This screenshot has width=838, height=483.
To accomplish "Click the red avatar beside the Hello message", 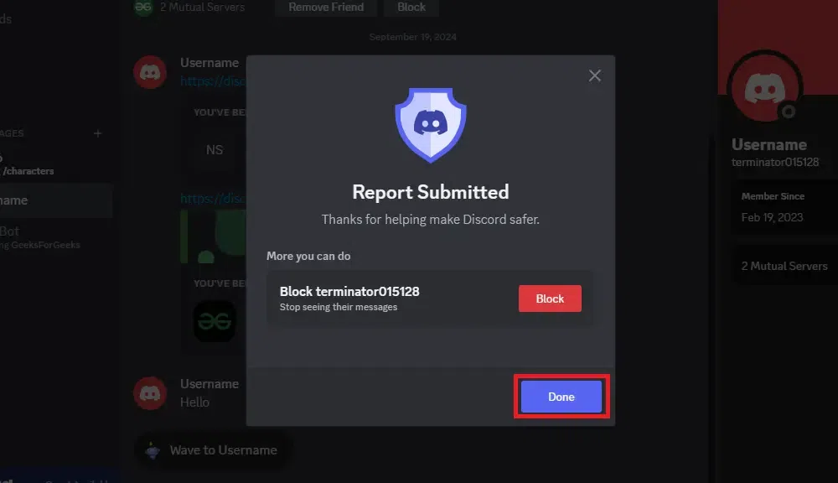I will click(x=150, y=393).
